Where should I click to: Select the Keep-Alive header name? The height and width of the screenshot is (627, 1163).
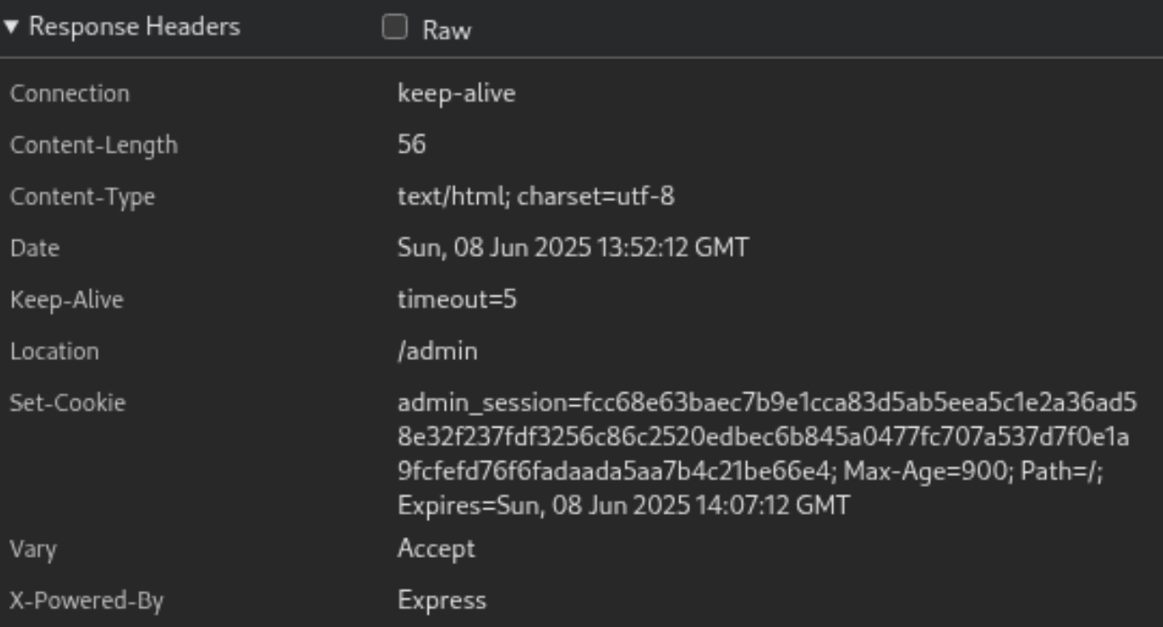67,300
